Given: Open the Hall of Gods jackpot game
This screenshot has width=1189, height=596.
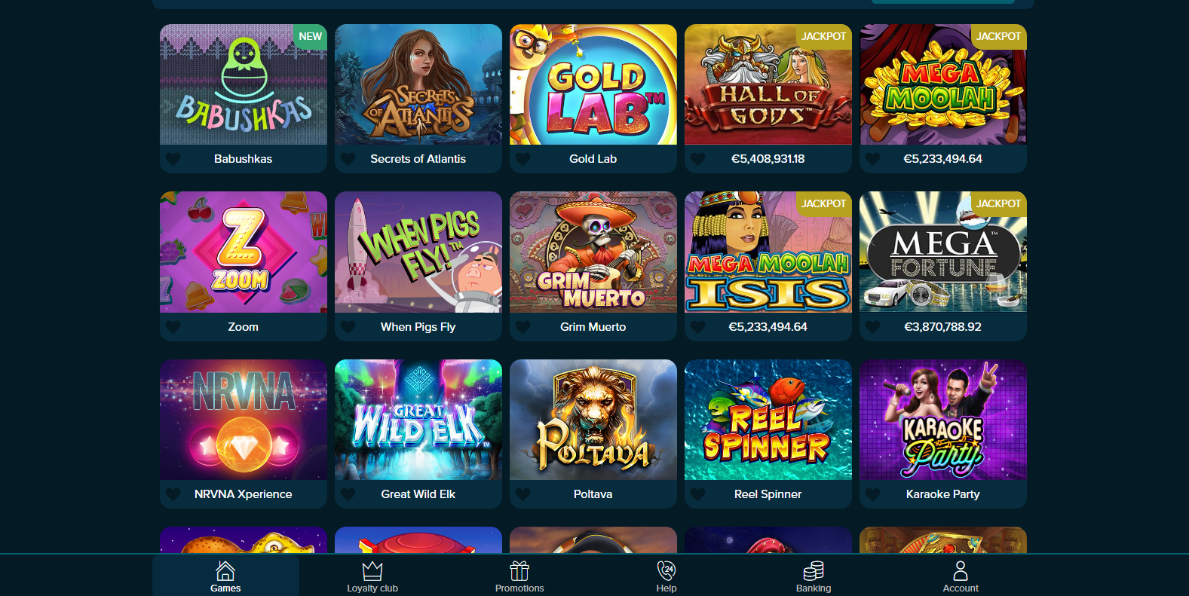Looking at the screenshot, I should coord(768,84).
